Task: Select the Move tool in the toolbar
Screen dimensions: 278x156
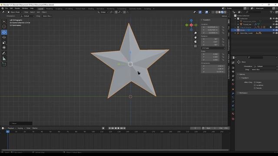Action: pyautogui.click(x=4, y=32)
